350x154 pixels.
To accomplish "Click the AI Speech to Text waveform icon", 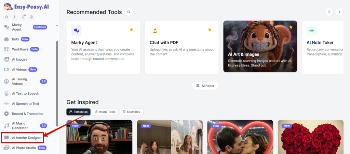I will (6, 104).
